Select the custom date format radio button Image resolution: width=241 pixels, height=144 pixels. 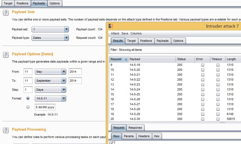click(x=28, y=107)
